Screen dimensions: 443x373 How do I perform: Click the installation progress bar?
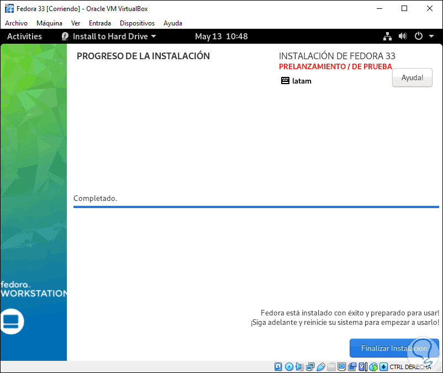point(256,207)
